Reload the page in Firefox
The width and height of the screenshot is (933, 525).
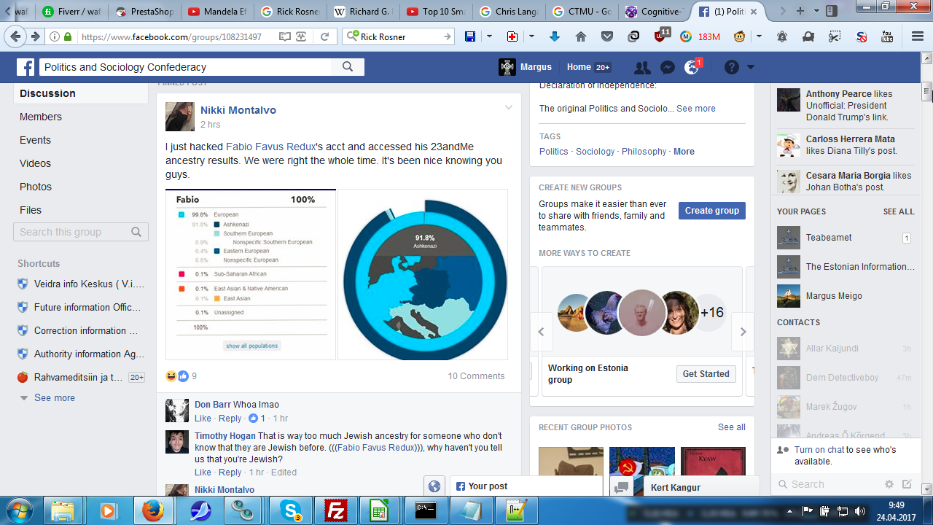click(x=325, y=36)
